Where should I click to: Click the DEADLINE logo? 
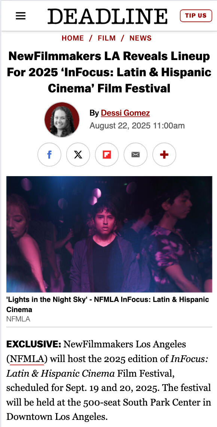coord(107,16)
